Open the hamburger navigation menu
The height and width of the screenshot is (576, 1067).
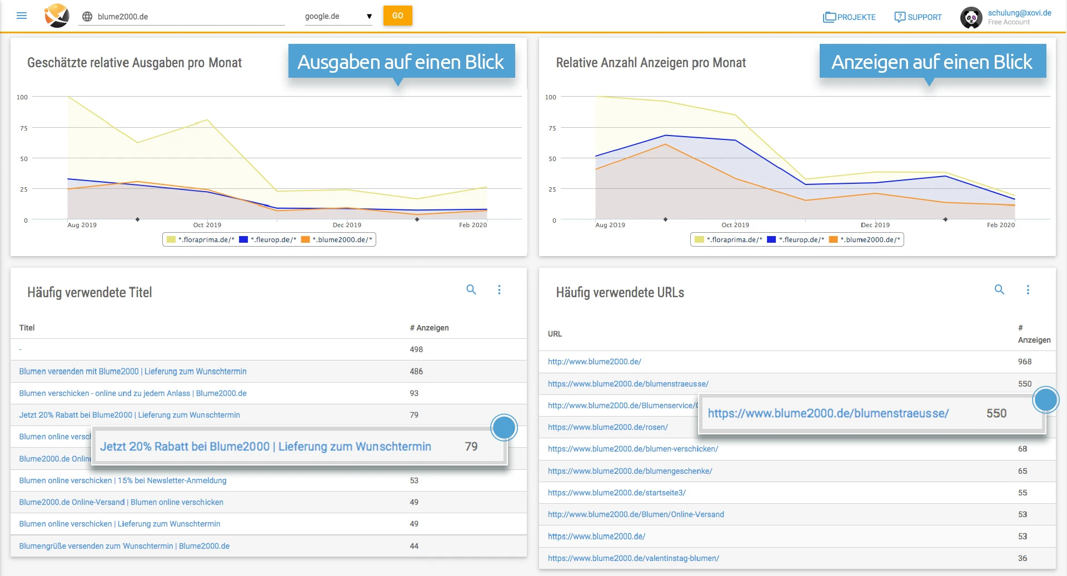pos(22,16)
